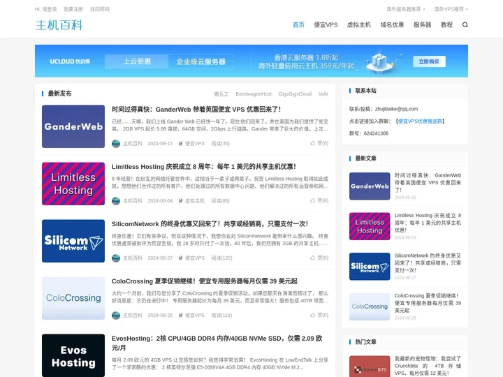Like the ColoCrossing article thumbs-up
Screen dimensions: 503x377
point(312,315)
